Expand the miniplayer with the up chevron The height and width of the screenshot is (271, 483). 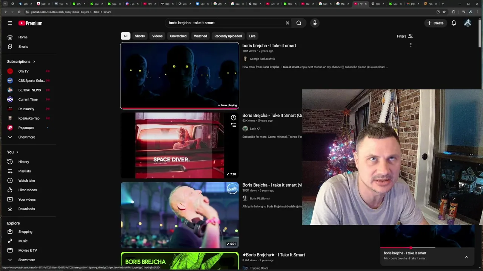tap(466, 257)
